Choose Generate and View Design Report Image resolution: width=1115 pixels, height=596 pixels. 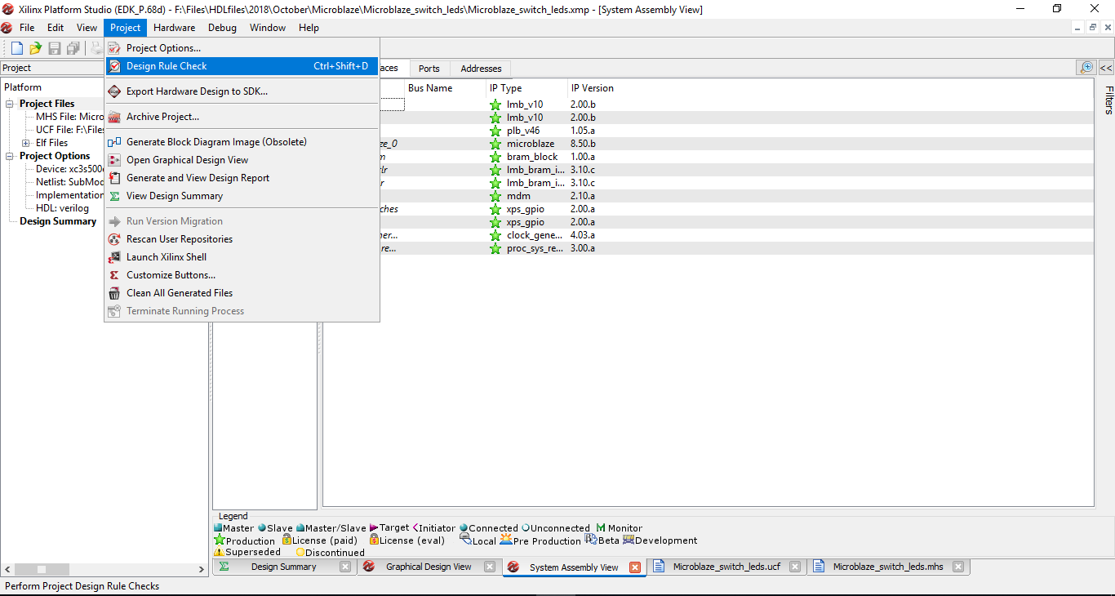[242, 178]
